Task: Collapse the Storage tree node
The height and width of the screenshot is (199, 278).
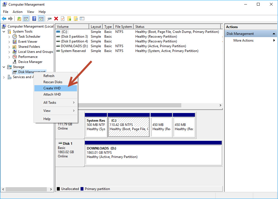Action: click(x=4, y=67)
